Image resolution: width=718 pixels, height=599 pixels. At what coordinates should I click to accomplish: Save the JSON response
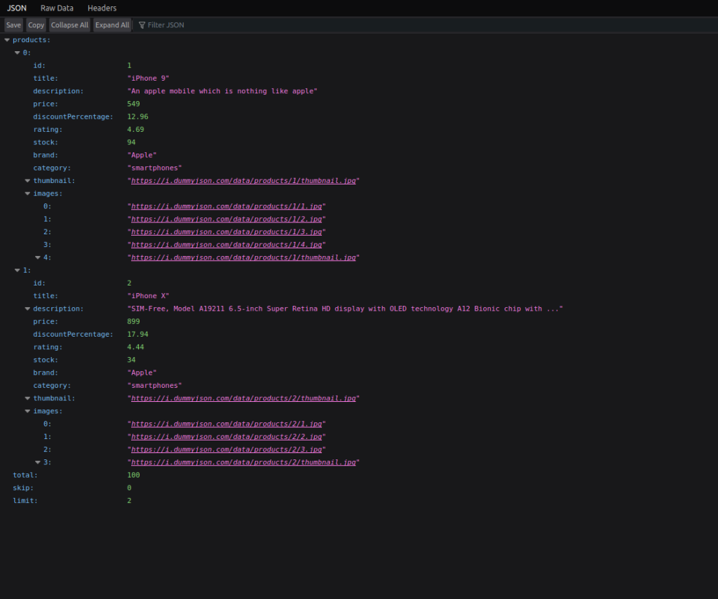pos(13,25)
